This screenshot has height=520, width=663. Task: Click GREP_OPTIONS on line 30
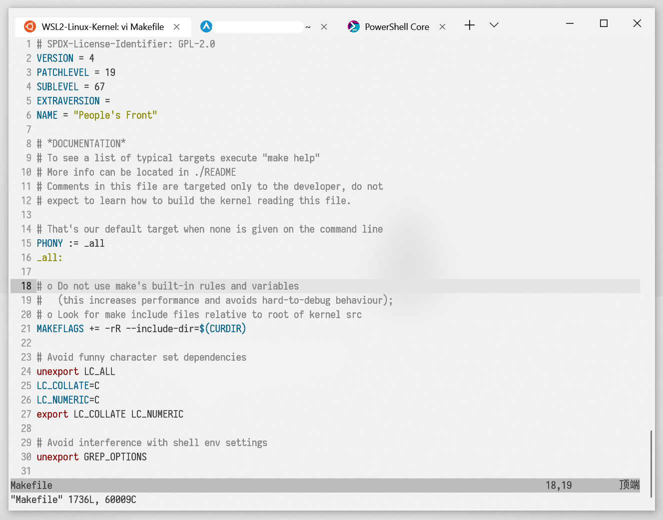[115, 457]
